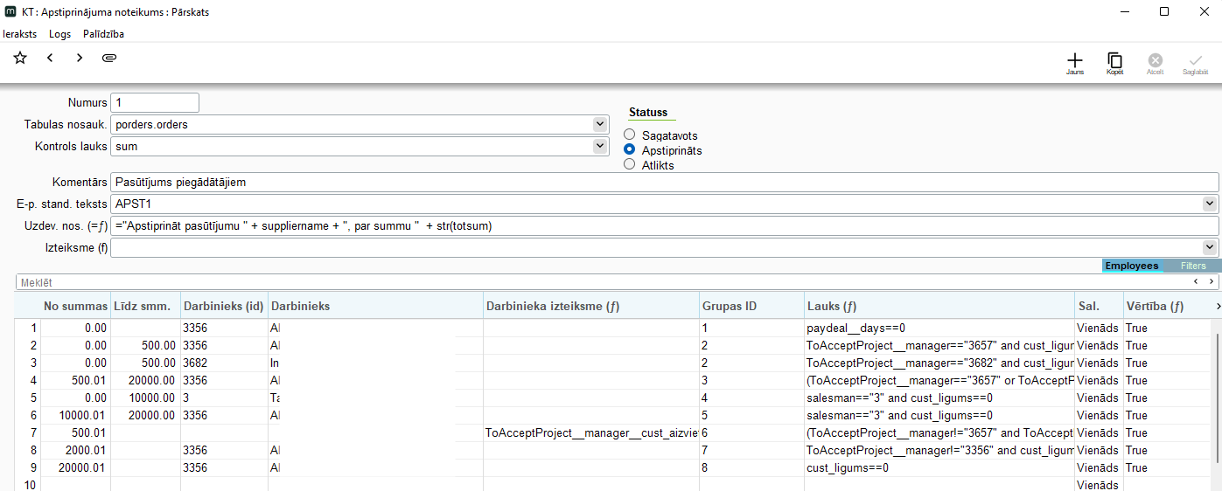The width and height of the screenshot is (1222, 491).
Task: Go to next record arrow
Action: (80, 58)
